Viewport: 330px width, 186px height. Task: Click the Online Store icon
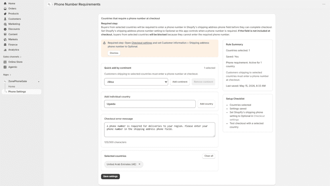(x=5, y=62)
